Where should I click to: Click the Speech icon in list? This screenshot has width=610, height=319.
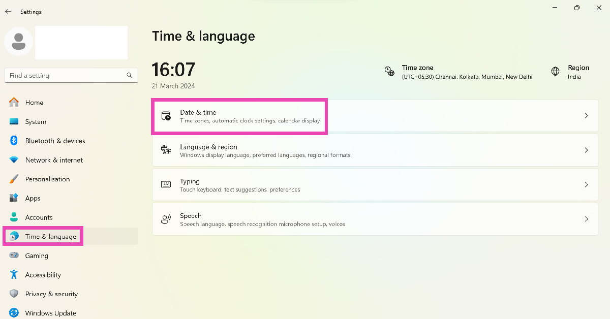coord(166,219)
